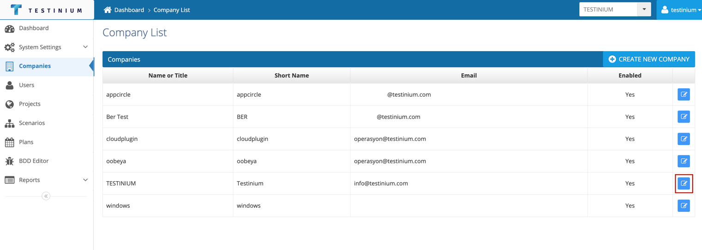Go to Projects in sidebar
The width and height of the screenshot is (702, 250).
[x=47, y=104]
